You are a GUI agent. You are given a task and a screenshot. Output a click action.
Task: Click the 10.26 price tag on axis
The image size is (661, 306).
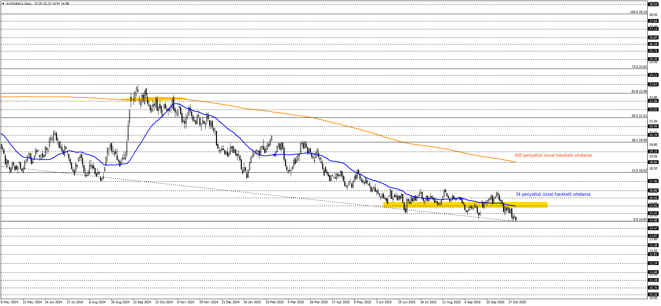(x=653, y=295)
